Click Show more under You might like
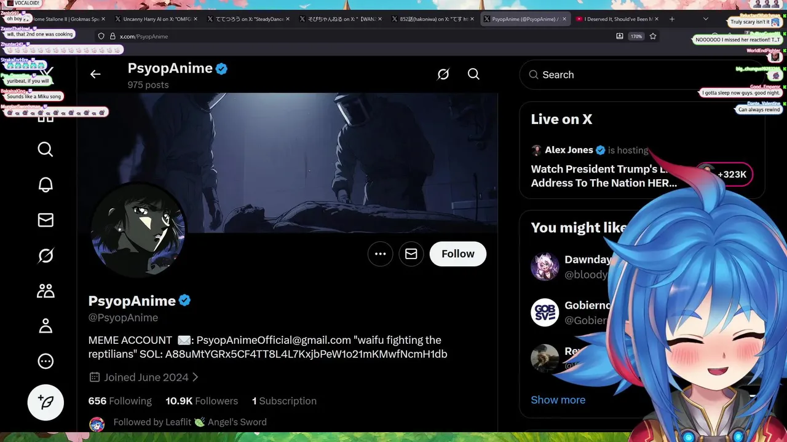The image size is (787, 442). click(x=558, y=400)
